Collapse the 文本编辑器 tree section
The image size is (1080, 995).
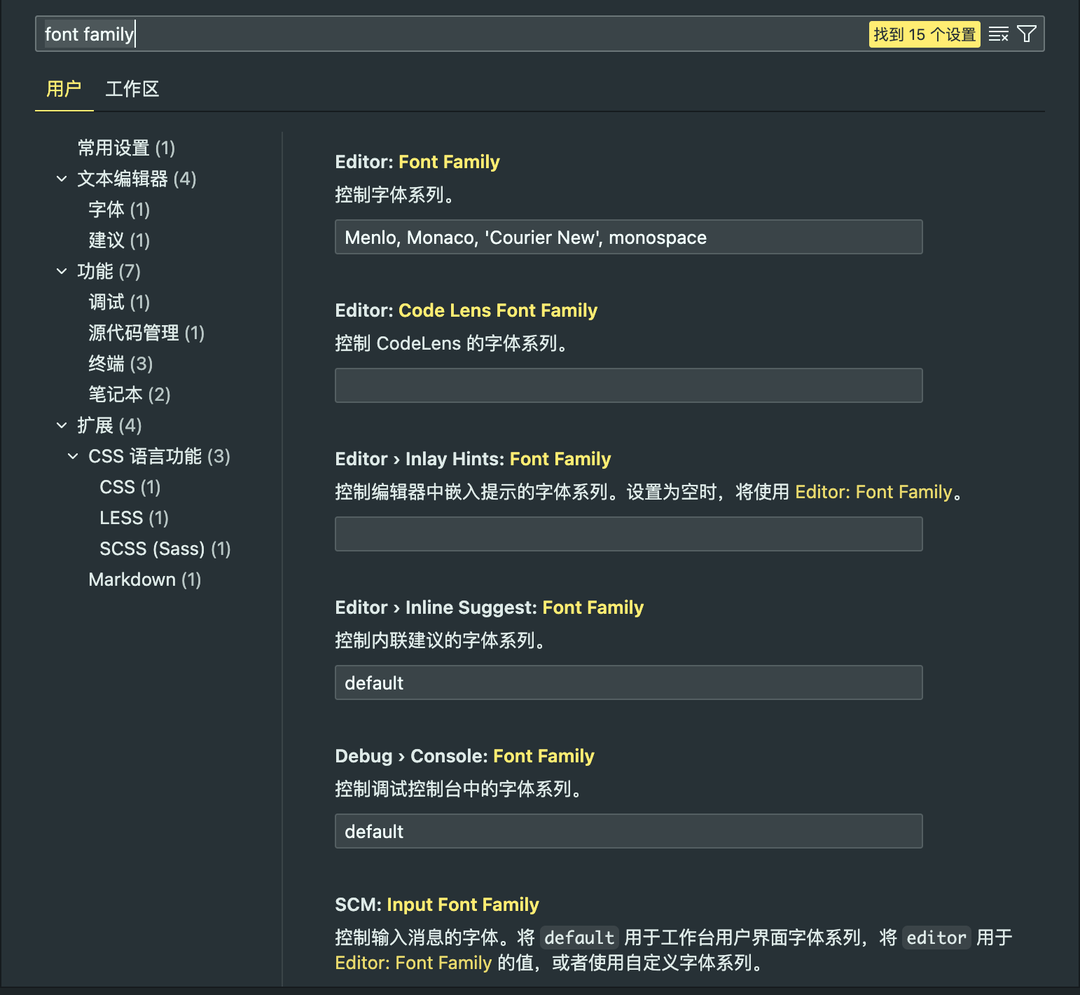pyautogui.click(x=62, y=179)
